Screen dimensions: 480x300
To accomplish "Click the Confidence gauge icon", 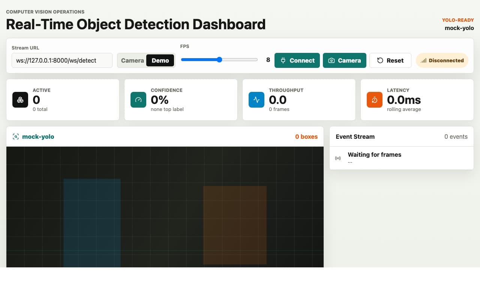I will [138, 100].
